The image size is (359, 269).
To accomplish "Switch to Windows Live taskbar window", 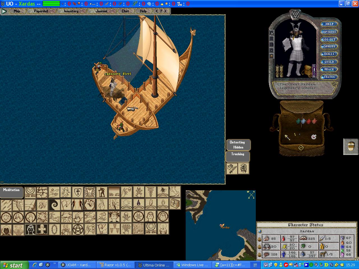I will pyautogui.click(x=192, y=265).
